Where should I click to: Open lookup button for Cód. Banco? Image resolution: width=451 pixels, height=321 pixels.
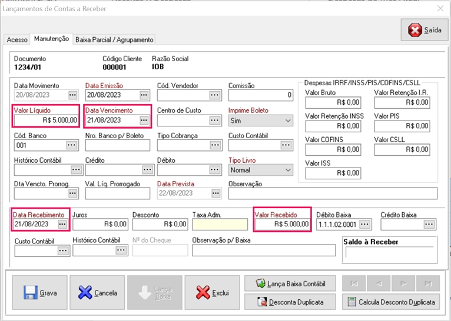coord(72,145)
